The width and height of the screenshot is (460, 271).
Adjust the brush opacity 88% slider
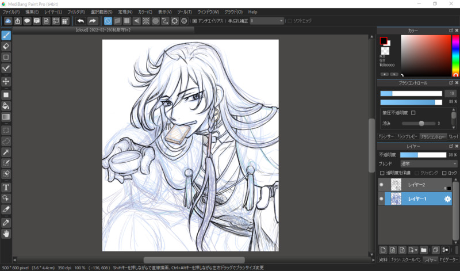[411, 102]
